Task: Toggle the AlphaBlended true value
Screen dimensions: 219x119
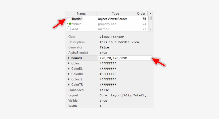Action: [103, 53]
